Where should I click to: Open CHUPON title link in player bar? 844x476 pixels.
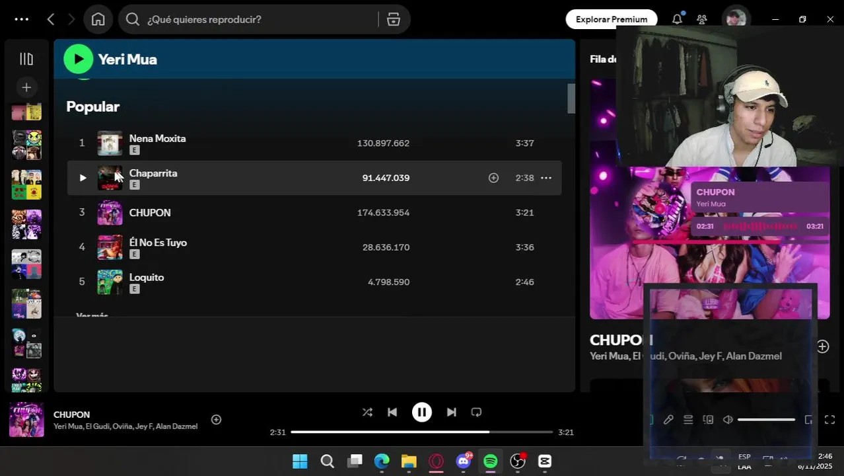pos(71,415)
